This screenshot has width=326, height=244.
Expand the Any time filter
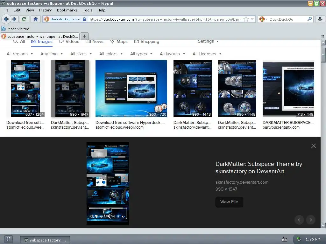(x=52, y=54)
